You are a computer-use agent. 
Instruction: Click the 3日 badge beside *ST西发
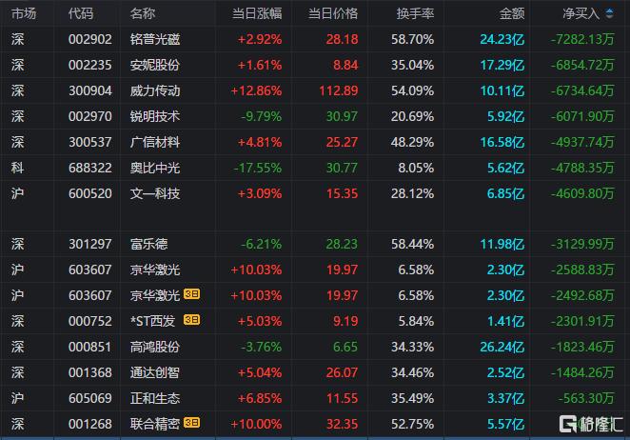click(x=191, y=320)
